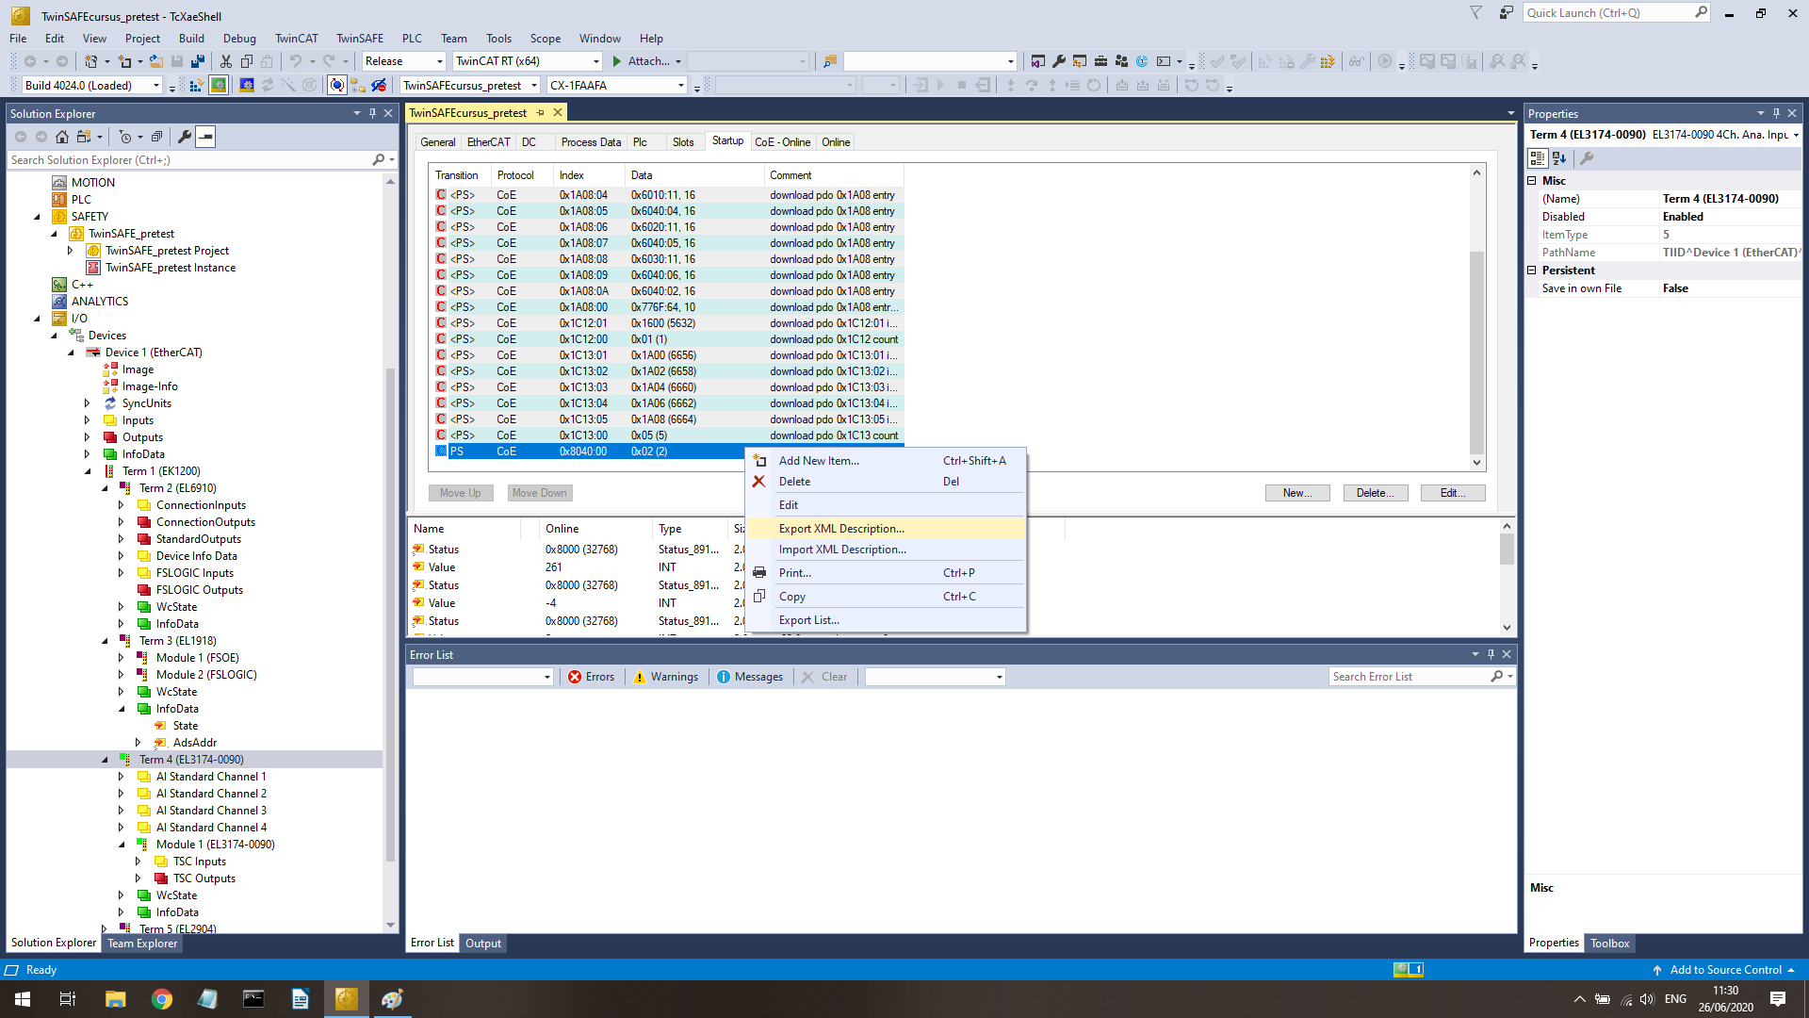1809x1018 pixels.
Task: Click the green Restart TwinCAT Run Mode icon
Action: pos(219,86)
